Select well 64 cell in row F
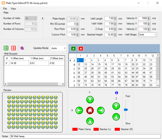162x139 pixels. coord(107,81)
